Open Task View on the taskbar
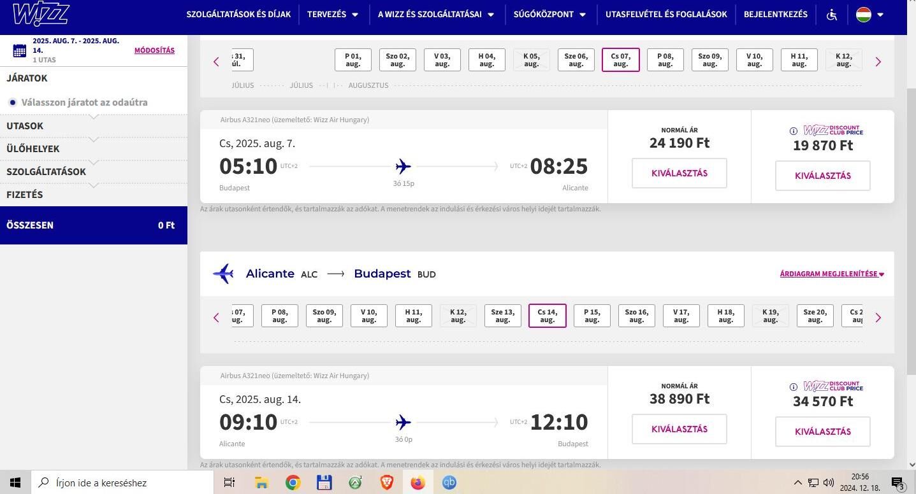This screenshot has width=916, height=494. (x=229, y=483)
